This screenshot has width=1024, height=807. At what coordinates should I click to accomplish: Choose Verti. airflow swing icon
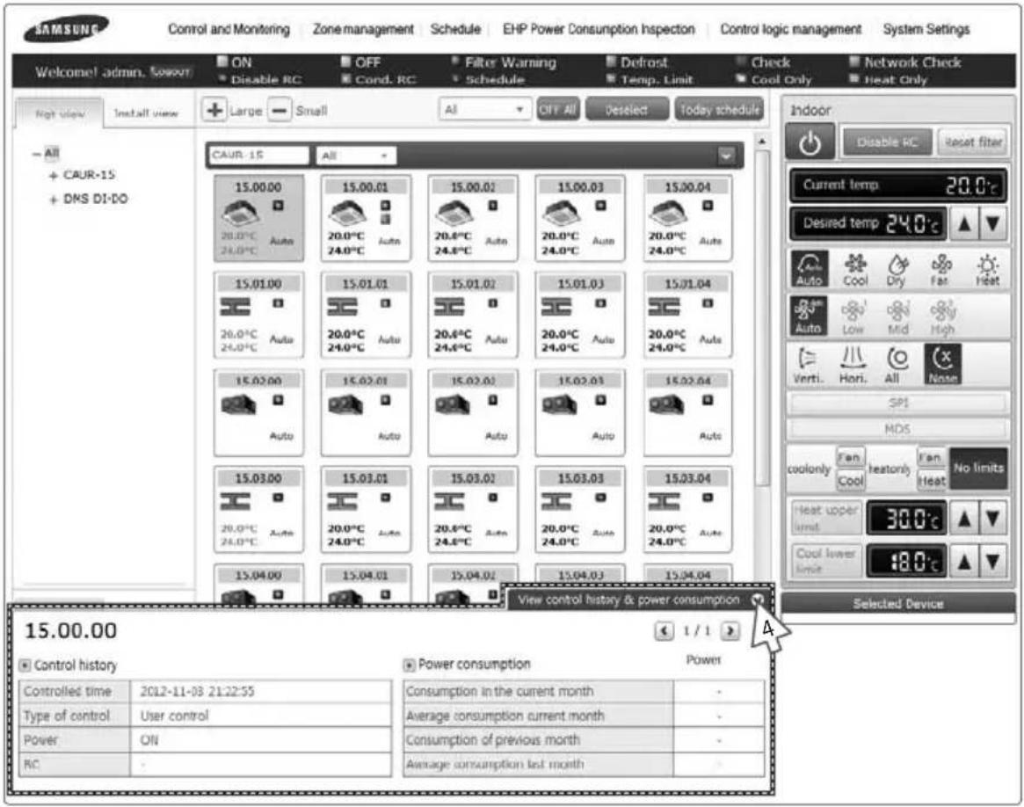809,365
